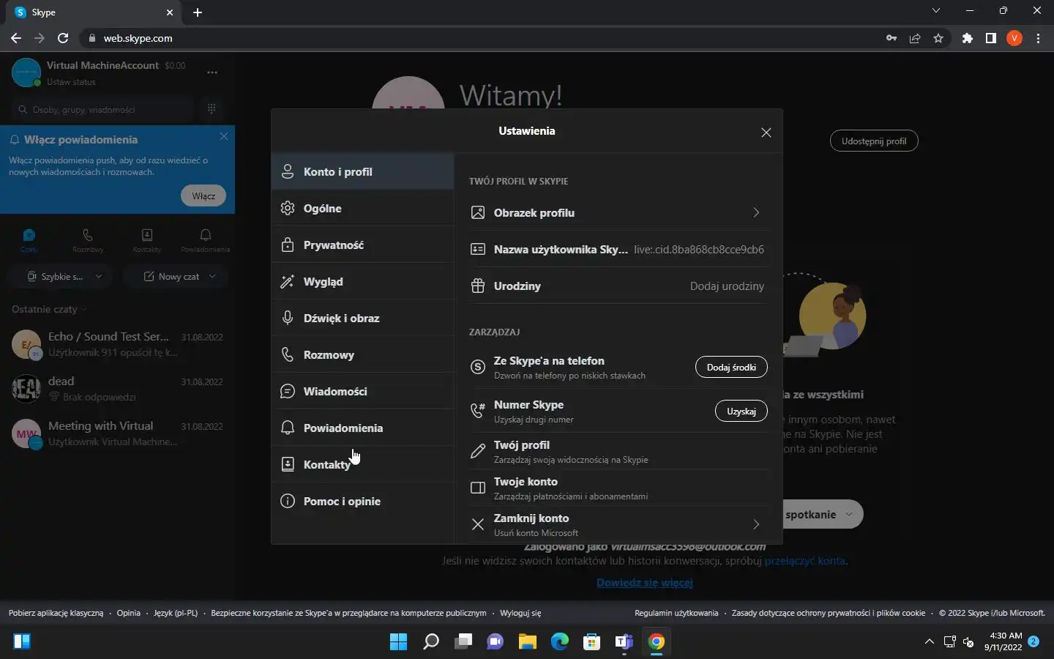
Task: Open spotkanie button dropdown arrow
Action: tap(849, 514)
